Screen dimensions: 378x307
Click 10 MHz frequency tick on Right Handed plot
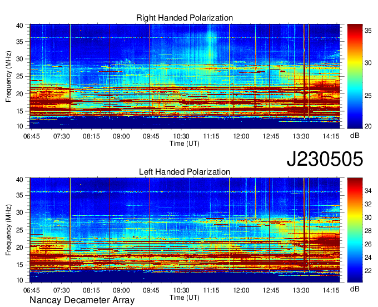click(x=19, y=126)
